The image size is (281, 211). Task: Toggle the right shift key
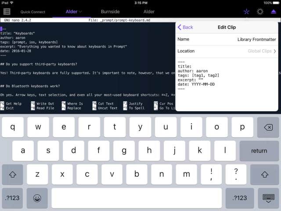264,175
